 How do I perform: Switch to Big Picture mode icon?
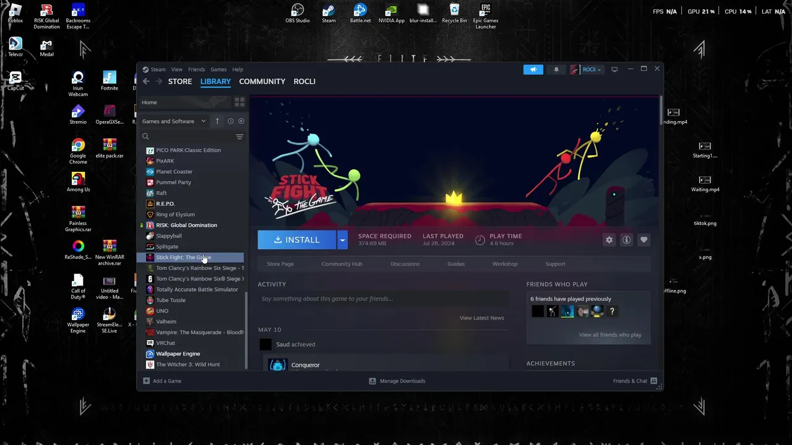pos(614,69)
